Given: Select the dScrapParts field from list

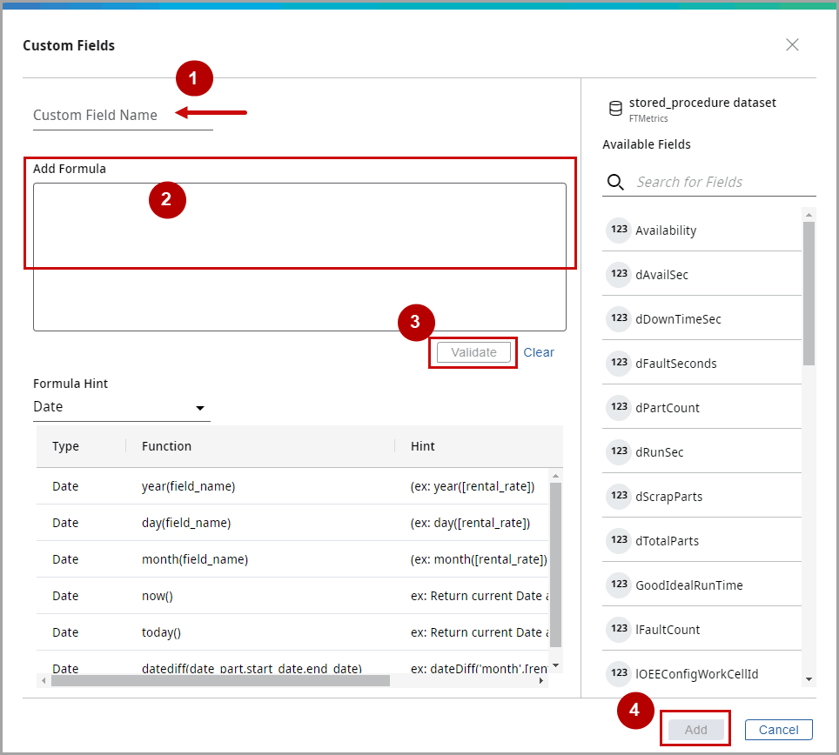Looking at the screenshot, I should (x=668, y=497).
